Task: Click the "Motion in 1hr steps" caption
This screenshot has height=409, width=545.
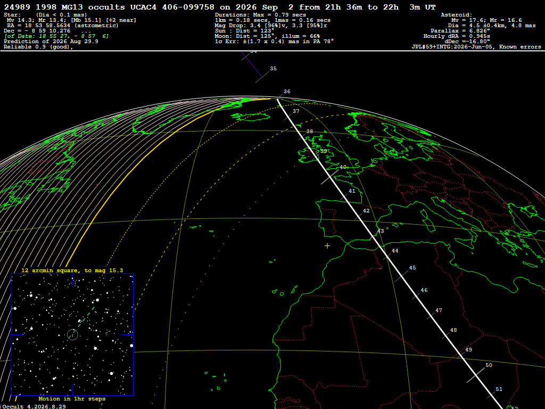Action: (x=72, y=398)
